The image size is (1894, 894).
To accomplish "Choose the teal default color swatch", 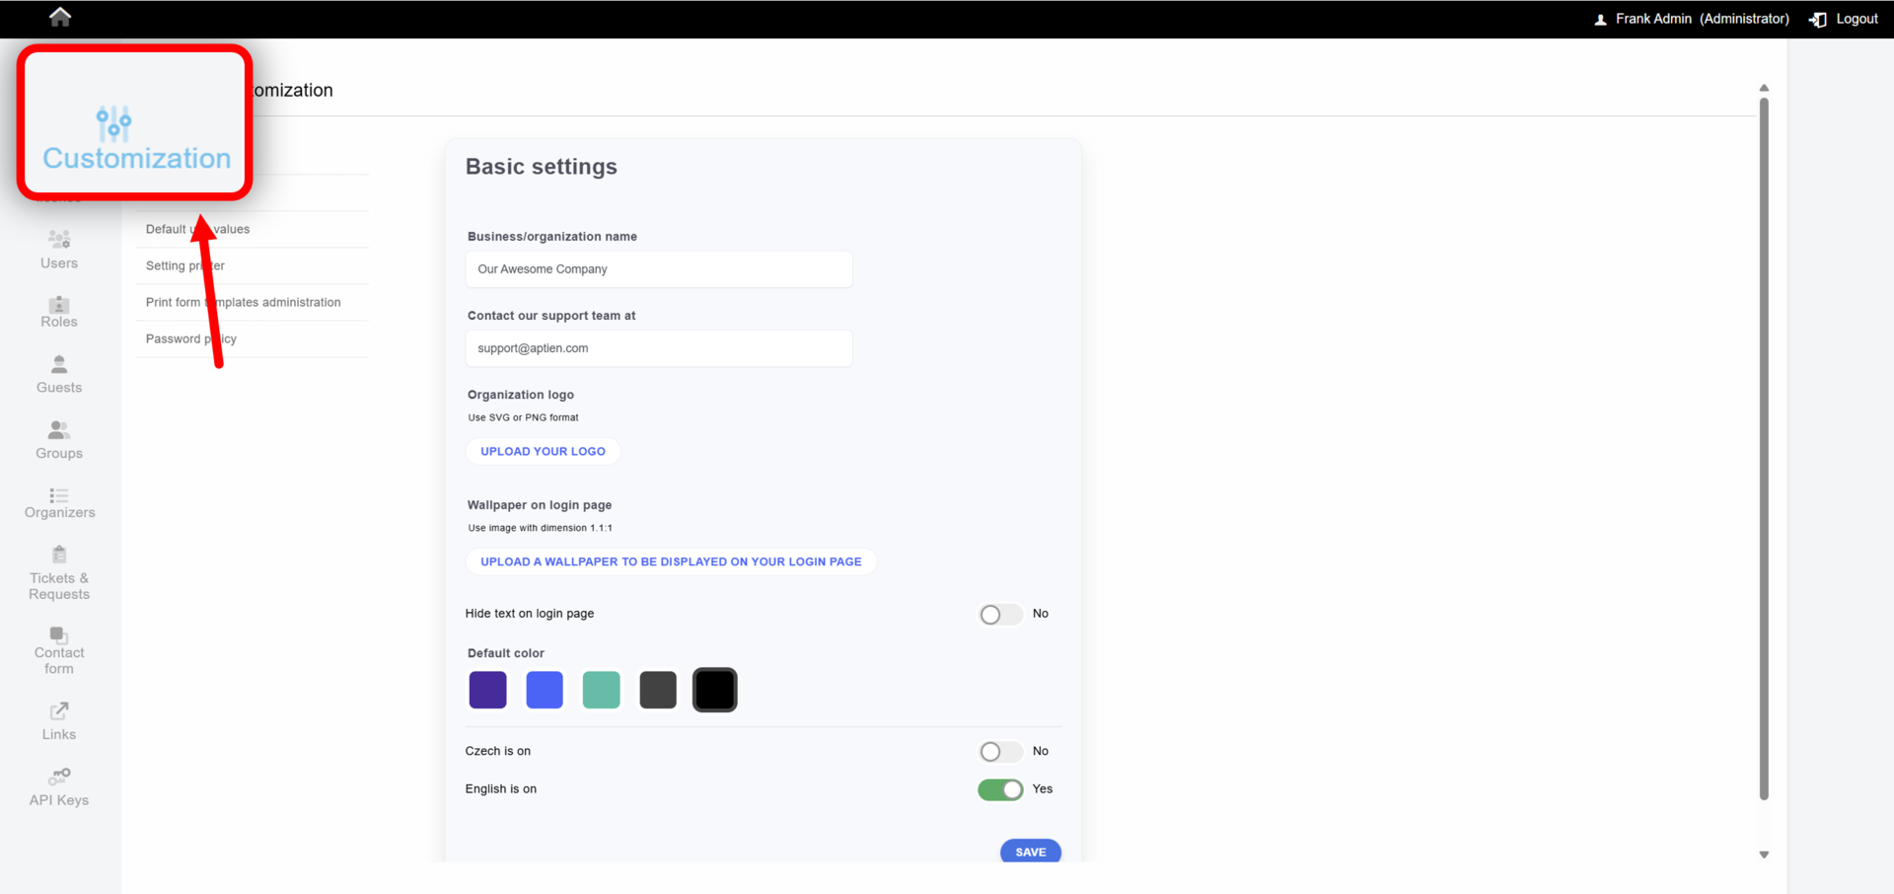I will coord(602,690).
